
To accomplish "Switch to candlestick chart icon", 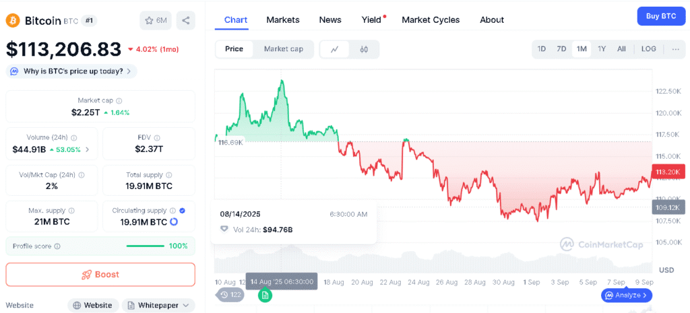I will [364, 49].
